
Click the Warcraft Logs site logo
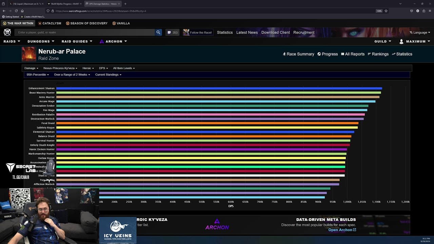7,32
